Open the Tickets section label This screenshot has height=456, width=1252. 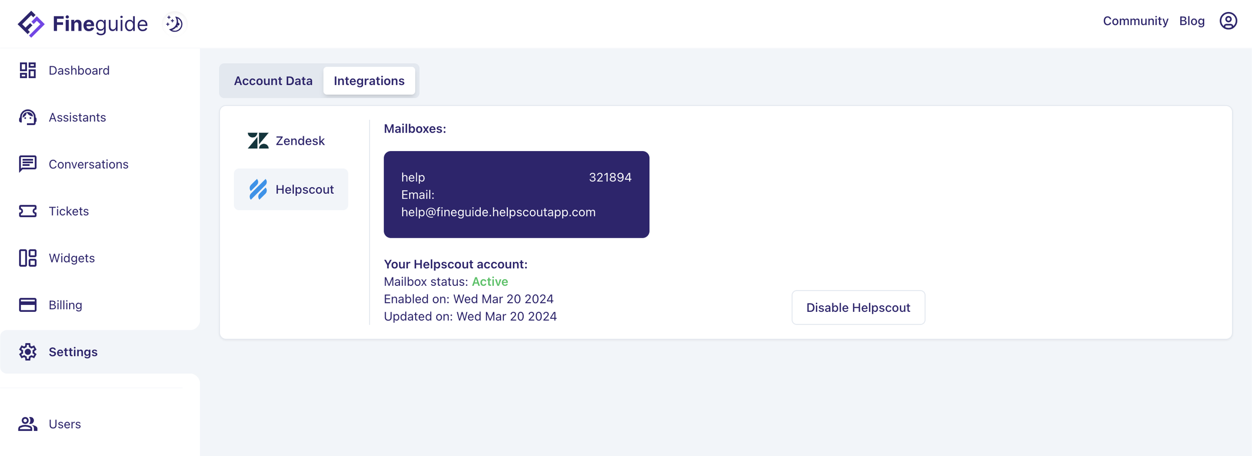[69, 211]
